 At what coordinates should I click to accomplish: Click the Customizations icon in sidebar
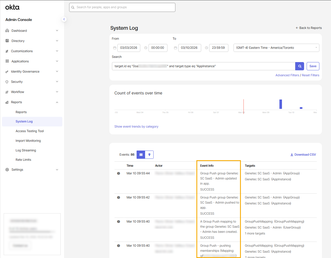[x=7, y=51]
